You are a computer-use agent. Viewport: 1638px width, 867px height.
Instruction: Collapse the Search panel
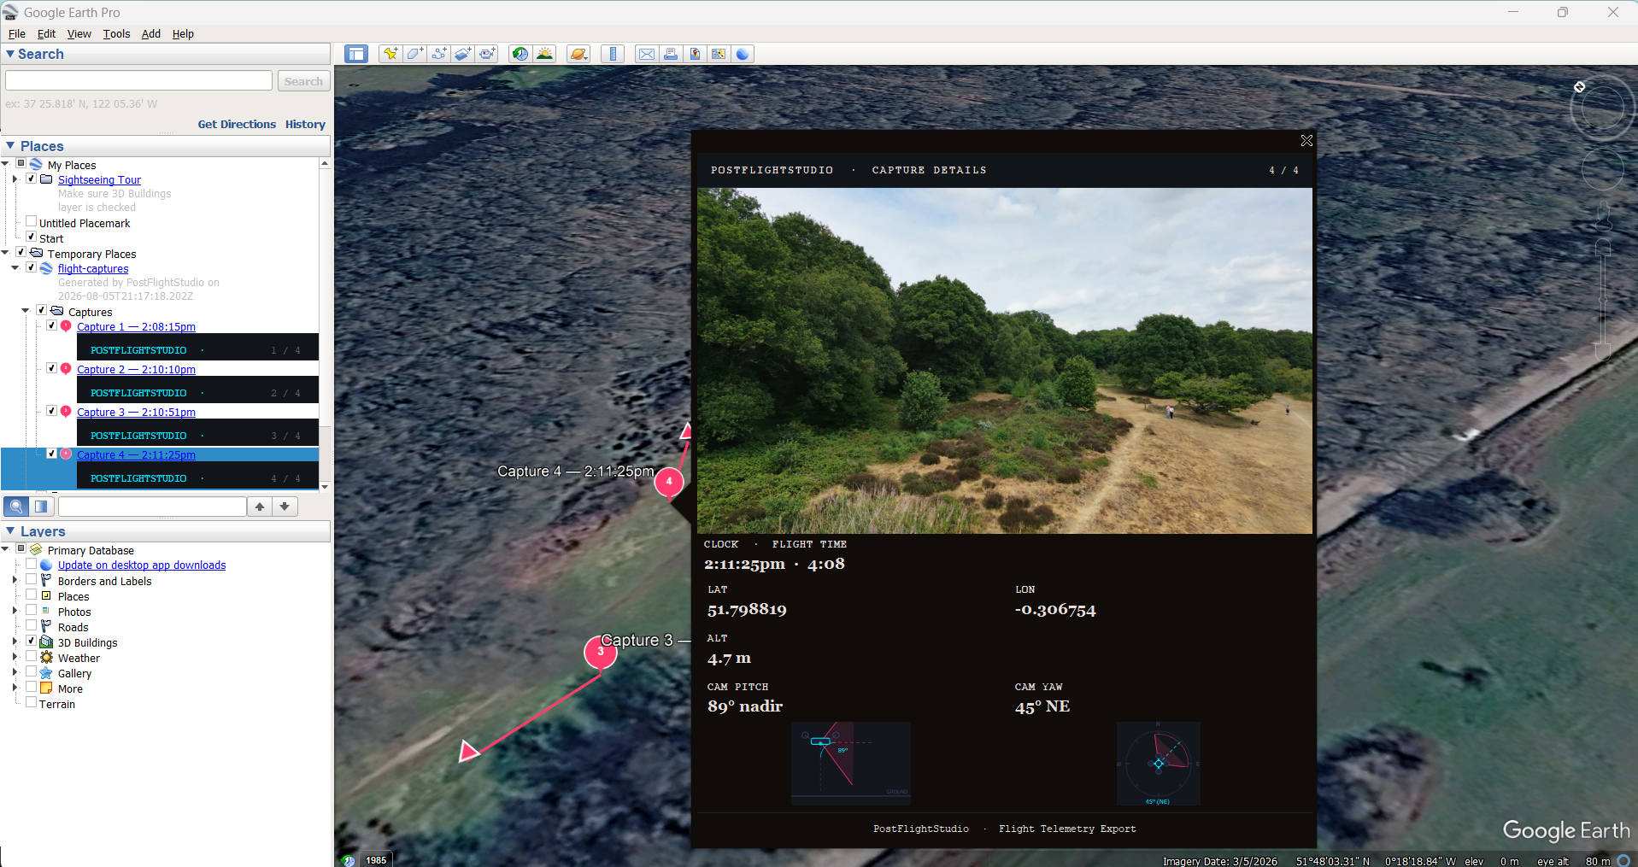[x=10, y=54]
